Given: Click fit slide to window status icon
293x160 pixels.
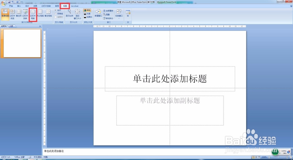Looking at the screenshot, I should pyautogui.click(x=291, y=157).
